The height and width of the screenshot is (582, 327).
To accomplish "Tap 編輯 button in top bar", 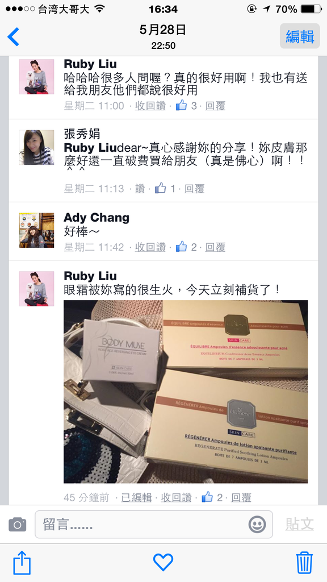I will tap(300, 36).
